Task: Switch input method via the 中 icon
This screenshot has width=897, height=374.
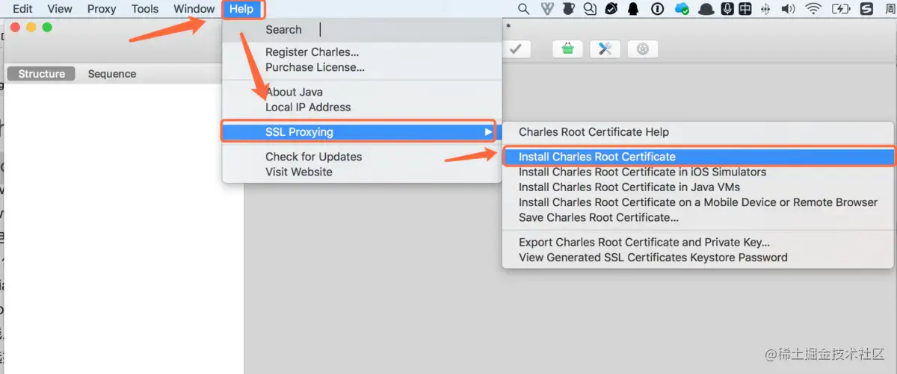Action: [745, 9]
